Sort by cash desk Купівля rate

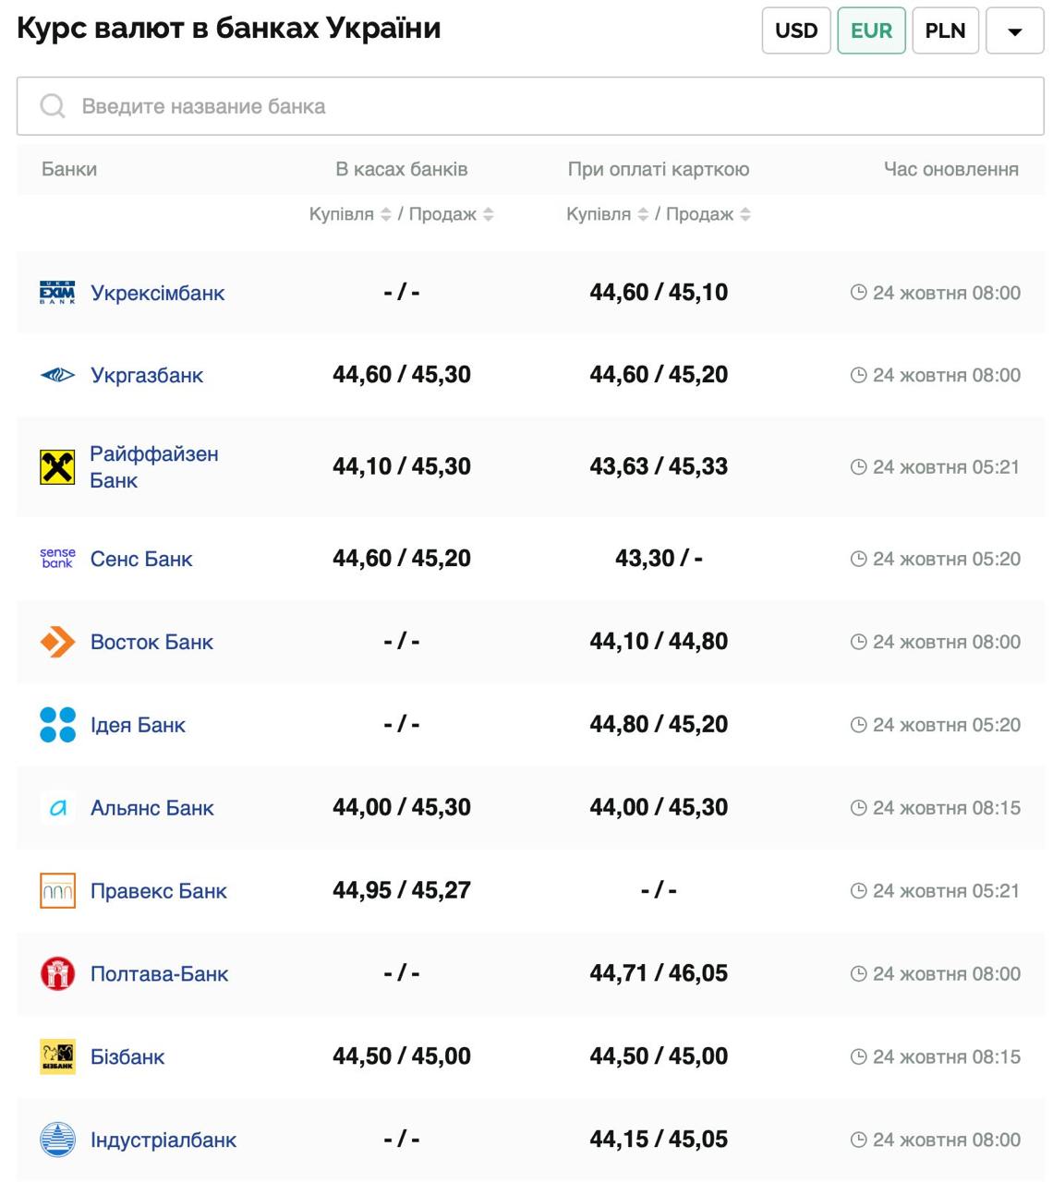[386, 214]
